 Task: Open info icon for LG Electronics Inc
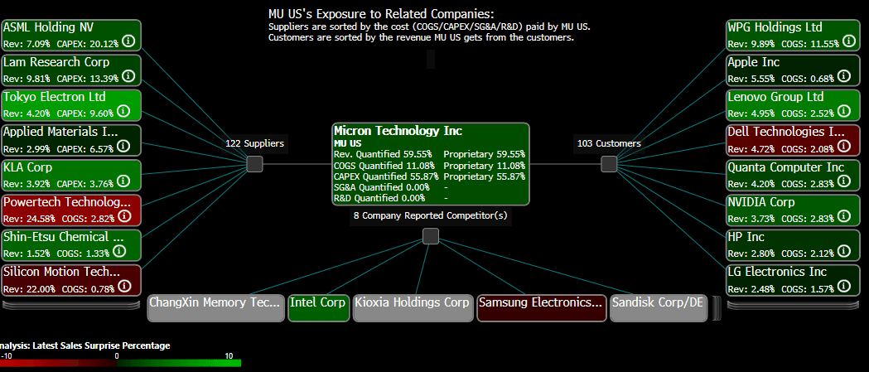tap(844, 287)
